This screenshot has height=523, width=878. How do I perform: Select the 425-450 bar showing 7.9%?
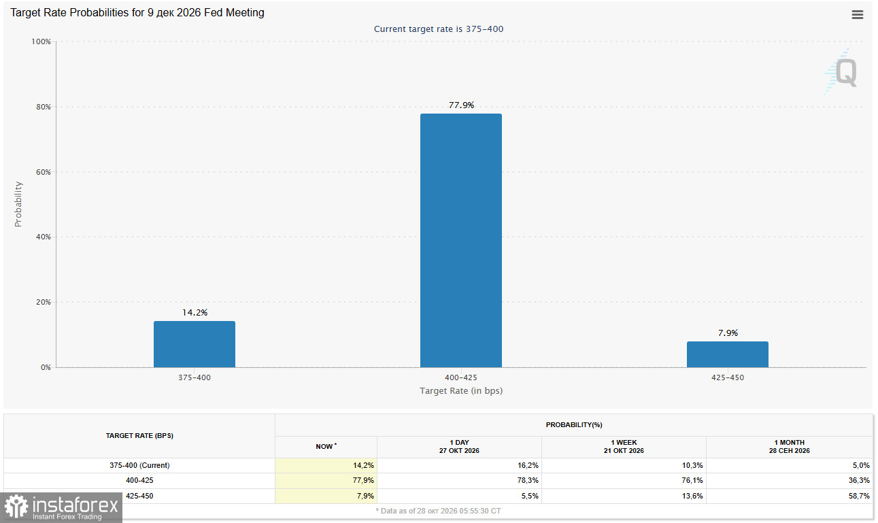[x=728, y=354]
